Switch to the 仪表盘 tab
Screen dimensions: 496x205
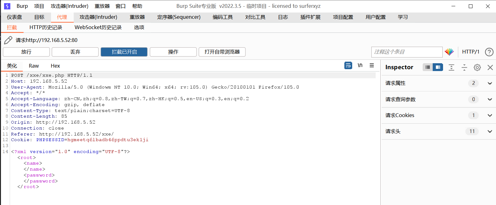pyautogui.click(x=14, y=17)
